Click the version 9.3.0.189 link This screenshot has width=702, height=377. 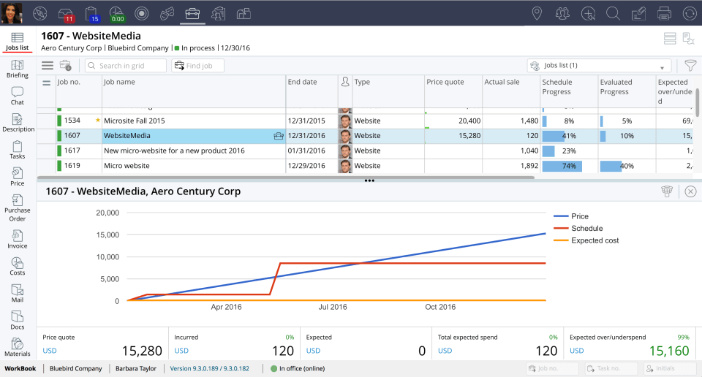pyautogui.click(x=209, y=368)
